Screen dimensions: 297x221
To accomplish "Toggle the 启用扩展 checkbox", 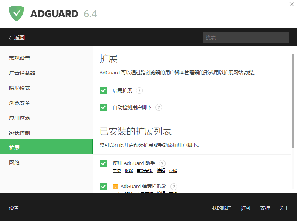I will [103, 90].
